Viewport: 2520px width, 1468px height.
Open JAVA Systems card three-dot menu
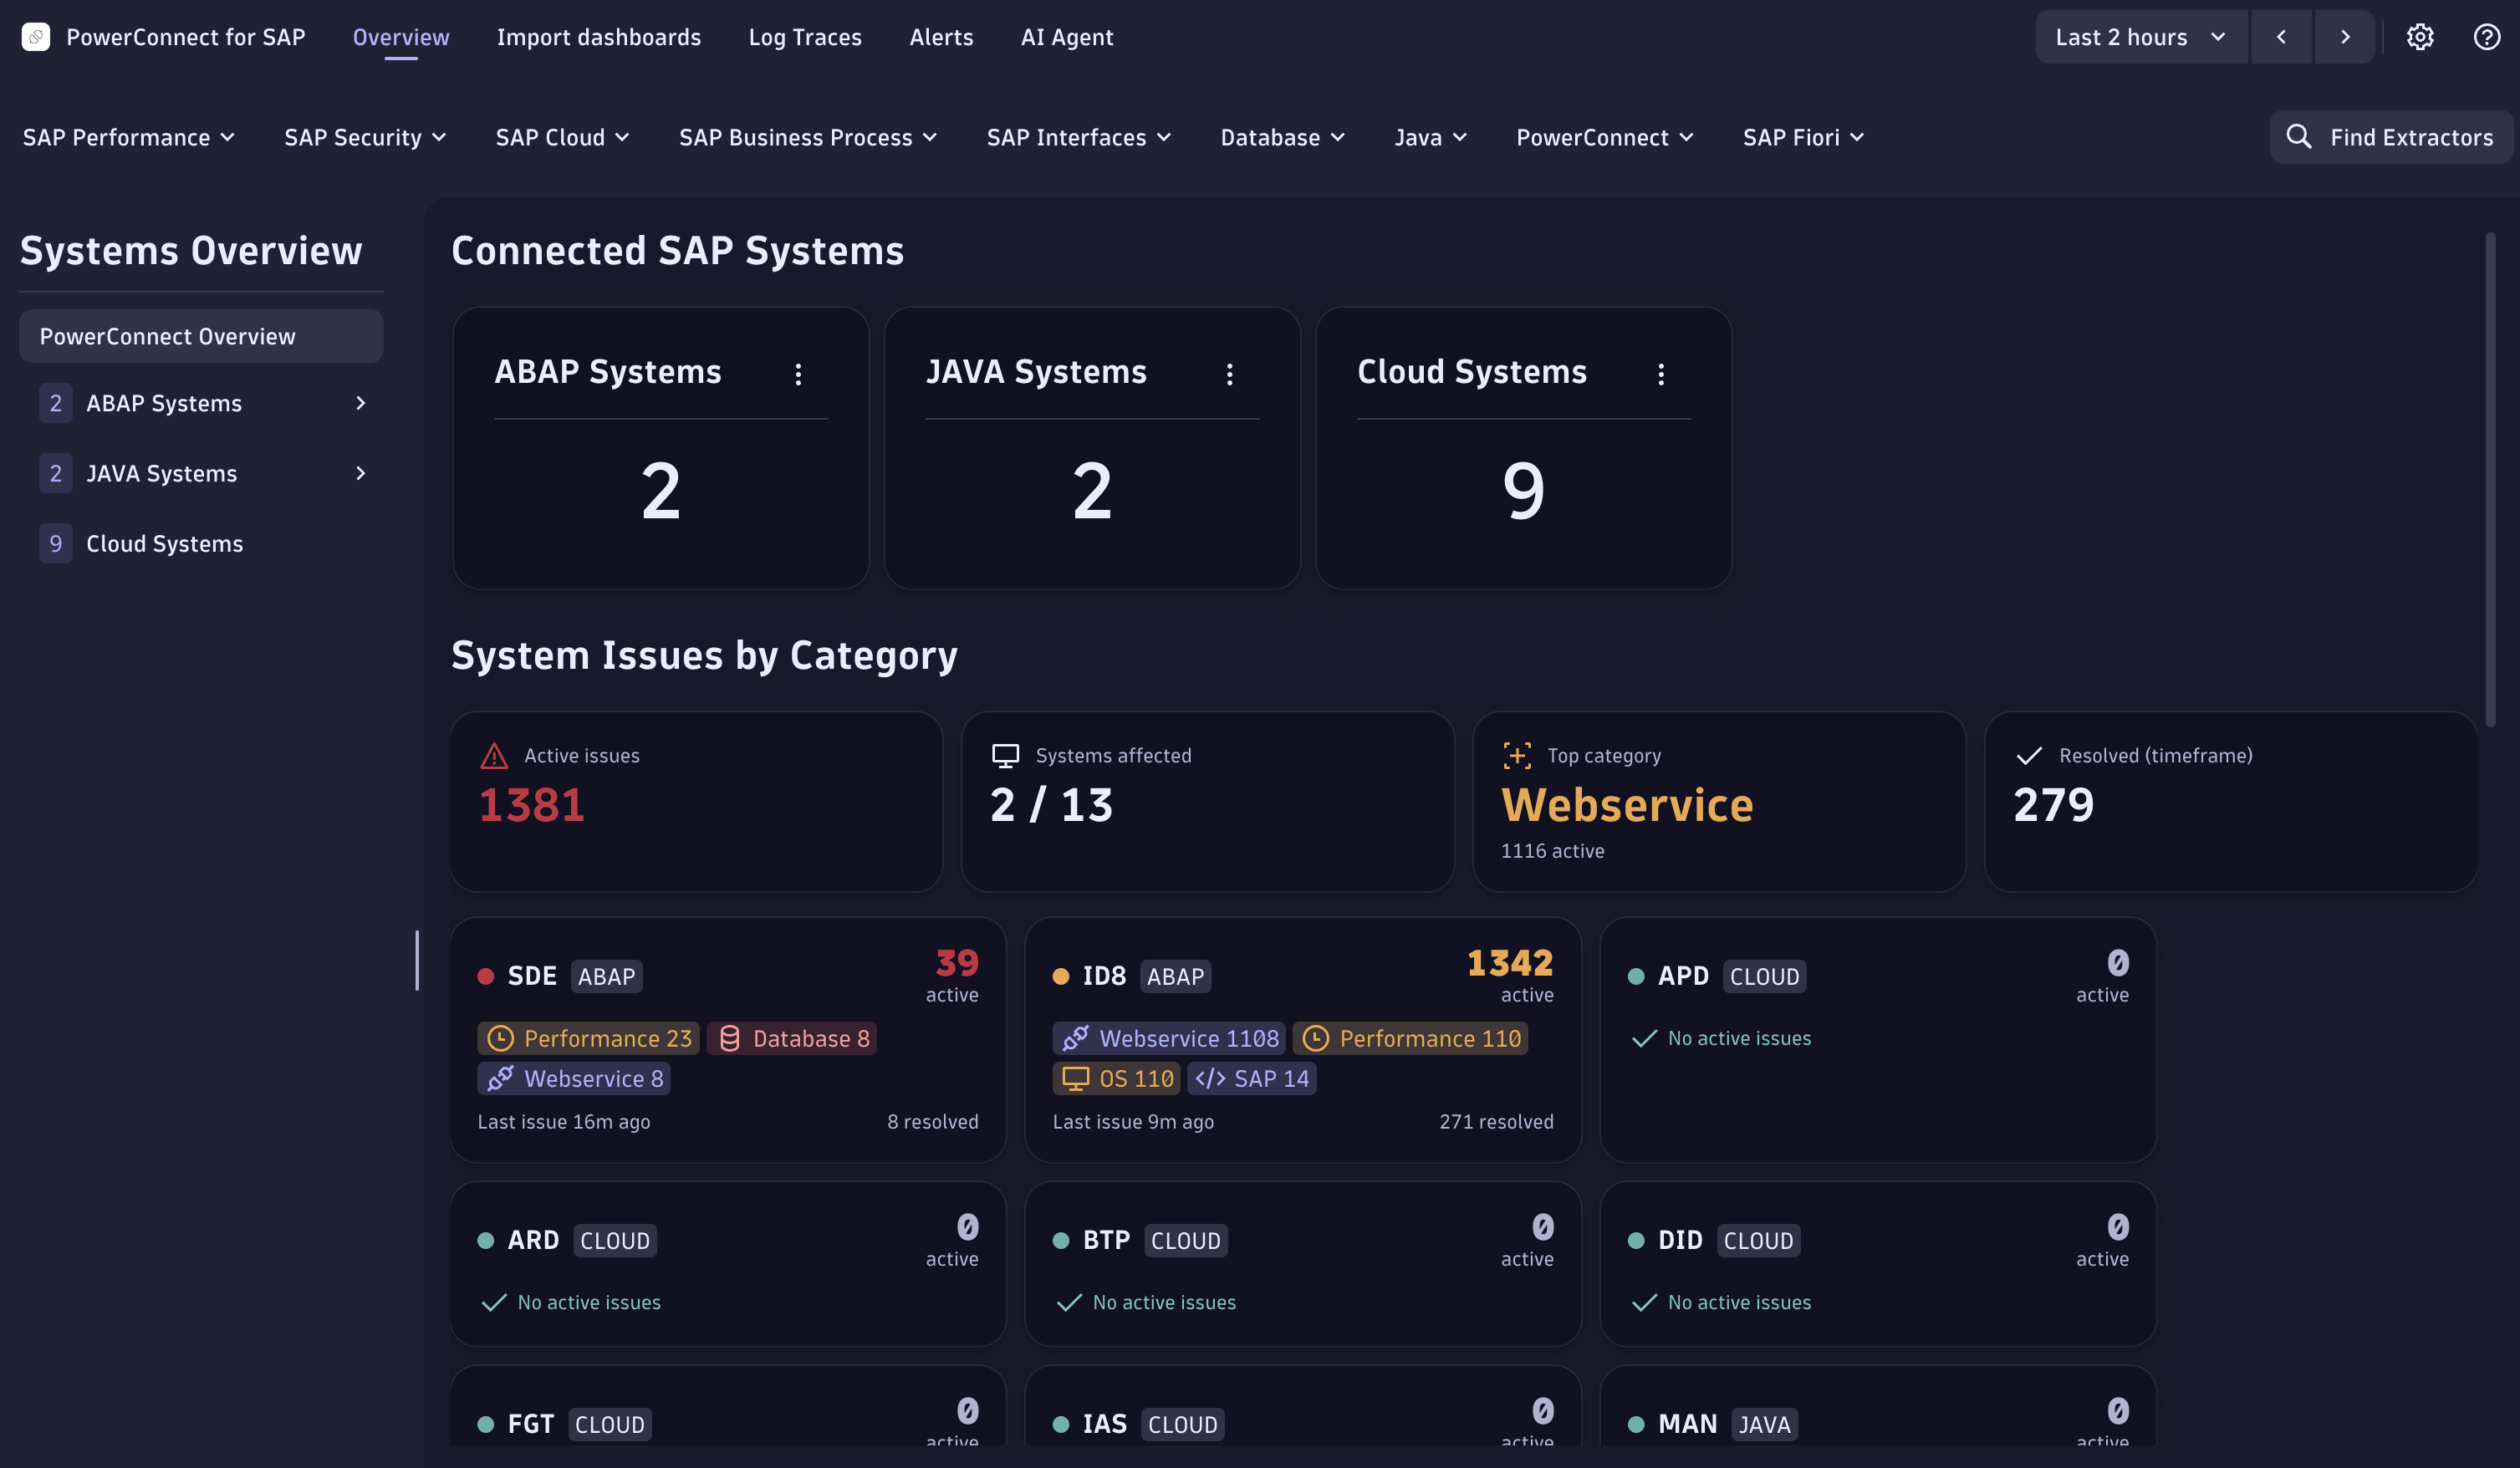click(1229, 374)
